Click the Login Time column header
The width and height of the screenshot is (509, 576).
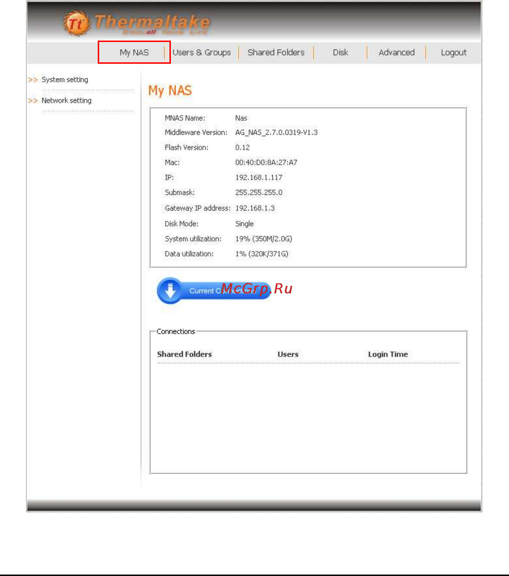388,354
